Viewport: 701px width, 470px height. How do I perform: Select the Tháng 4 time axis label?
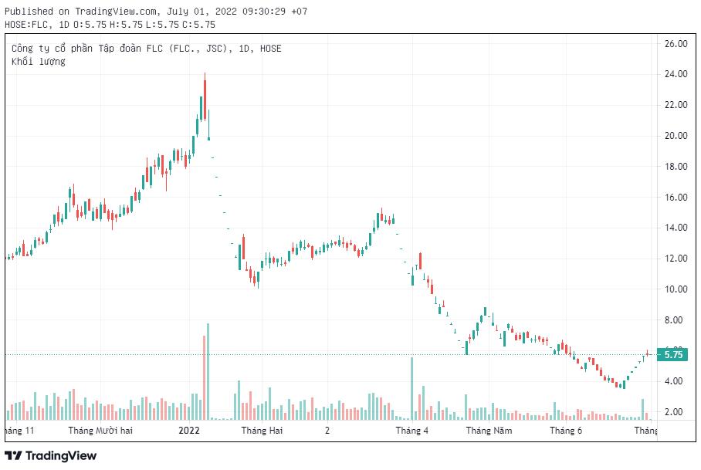click(412, 430)
